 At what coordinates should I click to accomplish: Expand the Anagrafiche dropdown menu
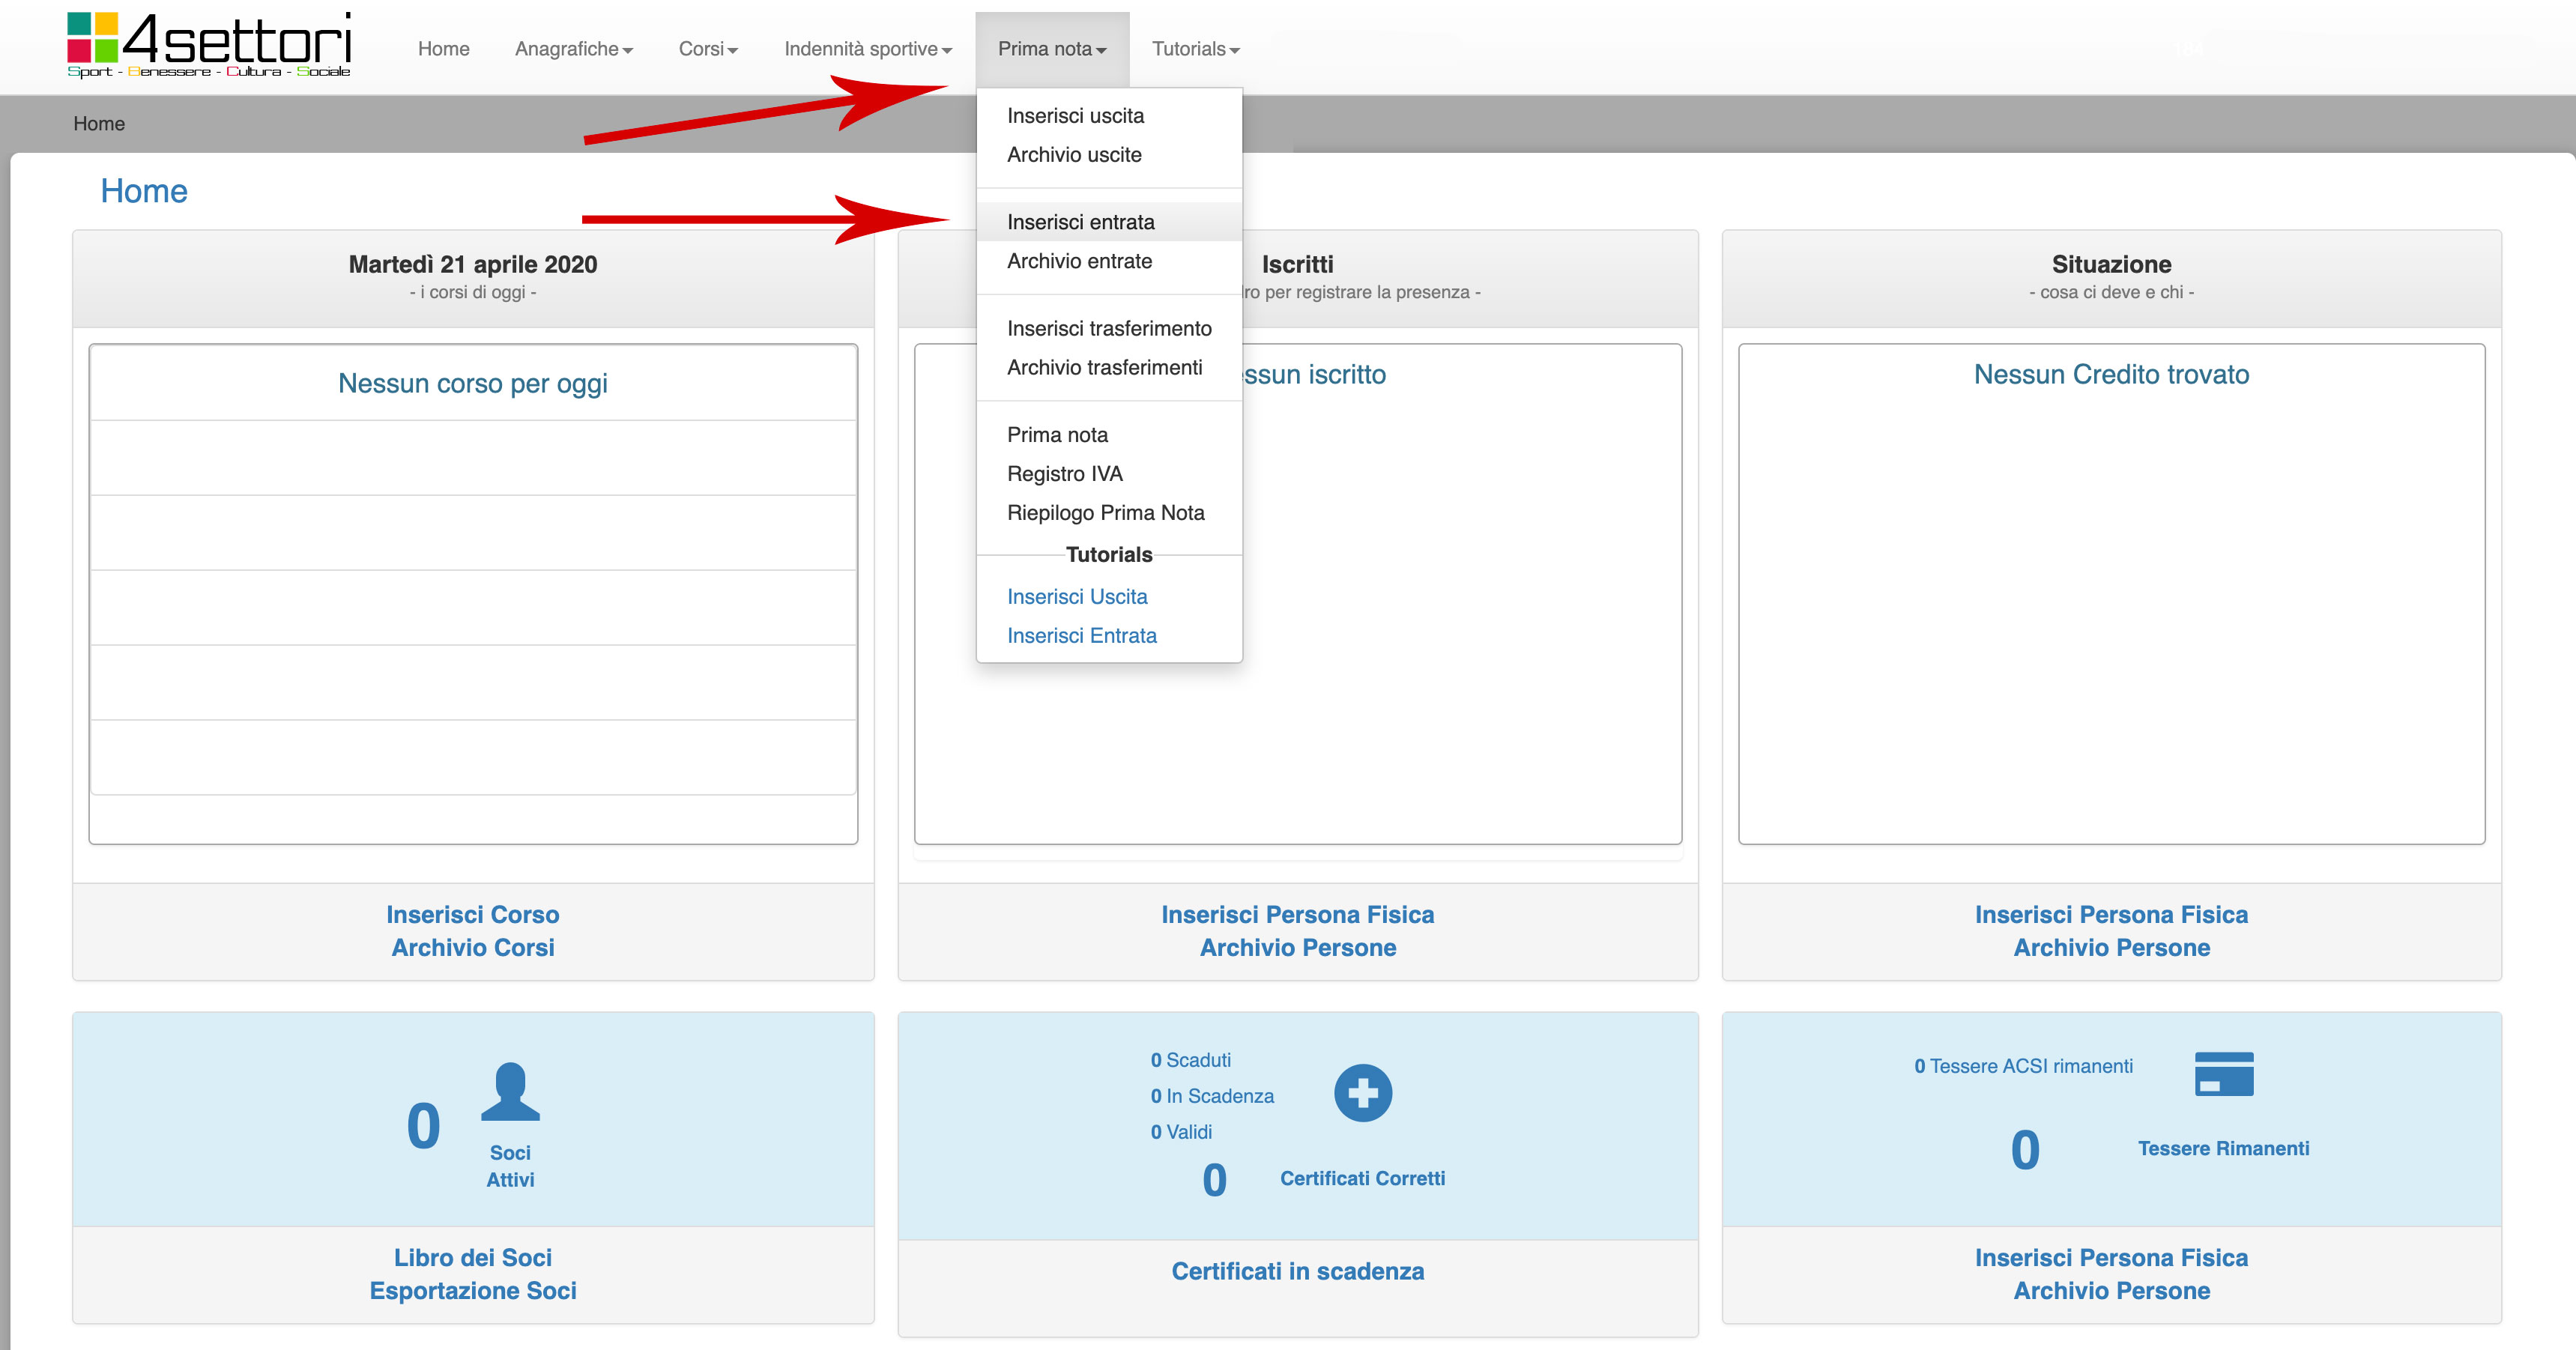click(573, 49)
